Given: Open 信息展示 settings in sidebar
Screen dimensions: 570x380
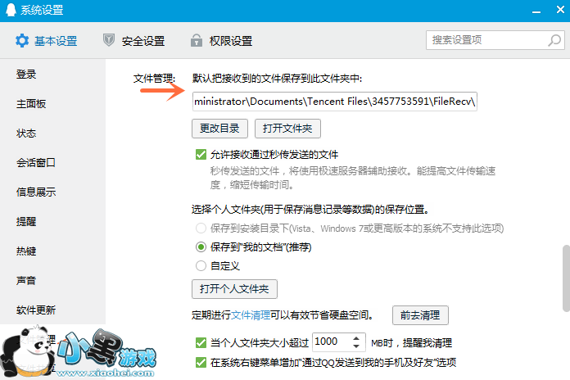Looking at the screenshot, I should pos(36,192).
